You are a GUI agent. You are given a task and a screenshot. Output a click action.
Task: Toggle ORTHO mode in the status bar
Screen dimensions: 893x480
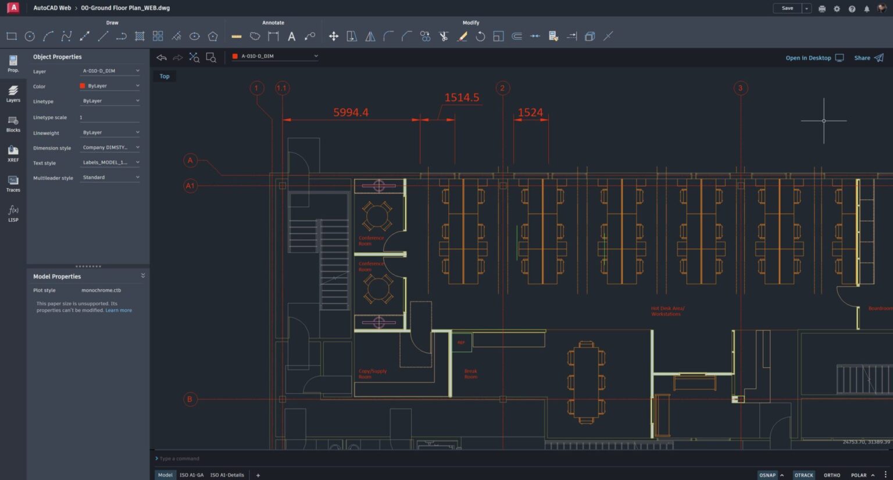click(x=831, y=475)
